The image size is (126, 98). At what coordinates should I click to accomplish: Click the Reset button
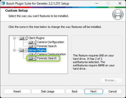(x=17, y=91)
